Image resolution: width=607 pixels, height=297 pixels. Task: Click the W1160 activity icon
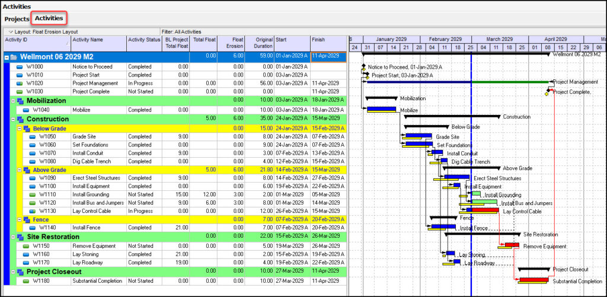coord(26,254)
